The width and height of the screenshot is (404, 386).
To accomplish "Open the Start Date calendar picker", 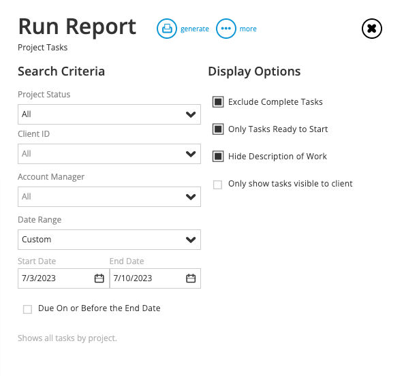I will 99,278.
